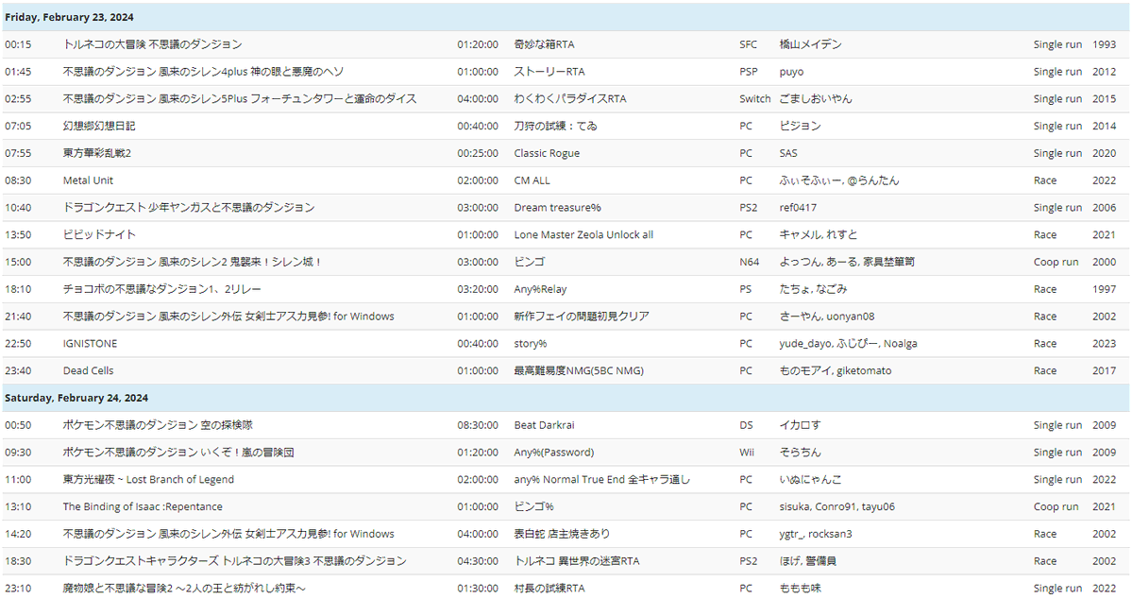This screenshot has width=1132, height=599.
Task: Click the year '2023'
Action: point(1104,344)
